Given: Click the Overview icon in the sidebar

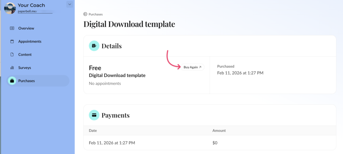Looking at the screenshot, I should (12, 28).
